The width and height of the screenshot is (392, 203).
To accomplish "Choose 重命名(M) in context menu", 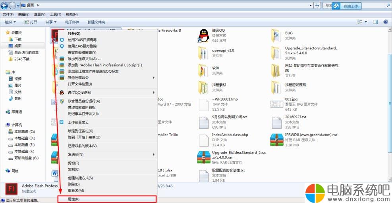I will point(108,191).
